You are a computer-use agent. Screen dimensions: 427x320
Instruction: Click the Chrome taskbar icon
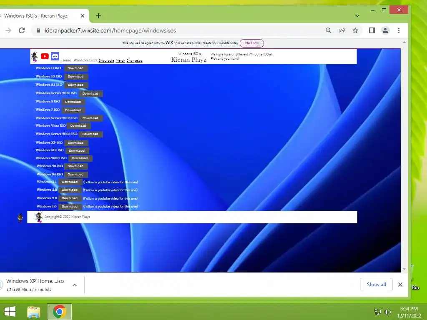60,312
